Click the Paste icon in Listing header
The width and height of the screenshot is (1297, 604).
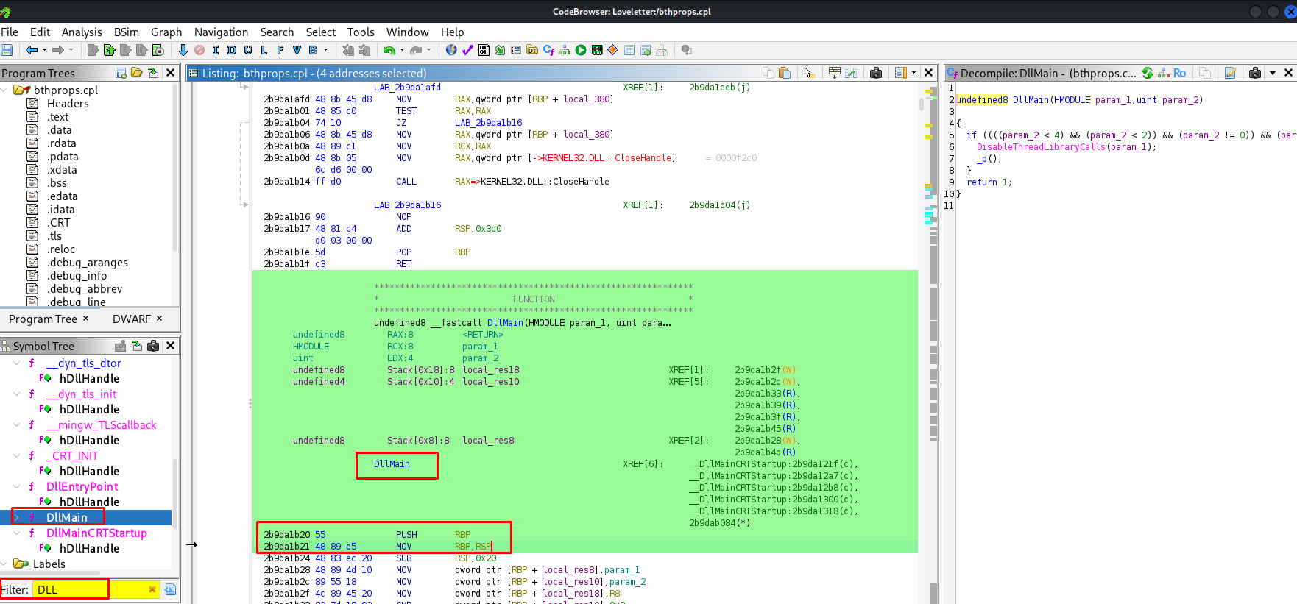785,73
